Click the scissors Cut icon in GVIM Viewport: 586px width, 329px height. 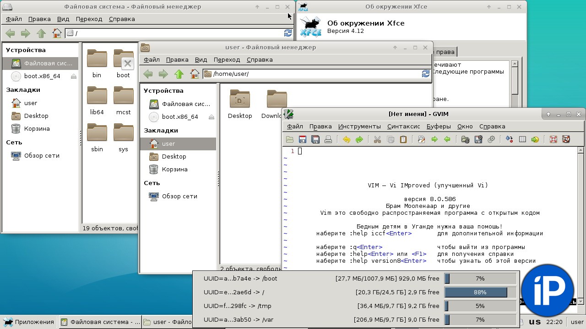[x=377, y=140]
